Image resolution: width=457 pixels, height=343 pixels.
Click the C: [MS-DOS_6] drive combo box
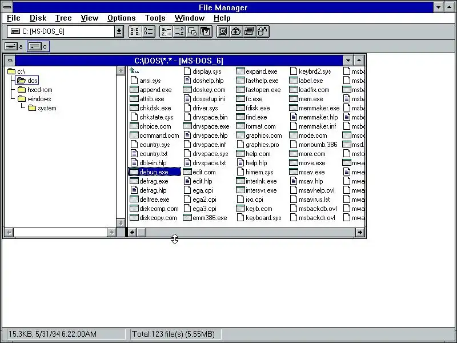(x=61, y=31)
